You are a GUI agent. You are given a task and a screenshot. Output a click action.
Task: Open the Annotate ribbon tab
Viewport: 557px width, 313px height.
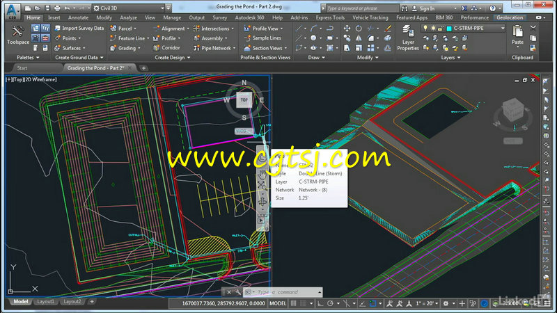tap(78, 17)
